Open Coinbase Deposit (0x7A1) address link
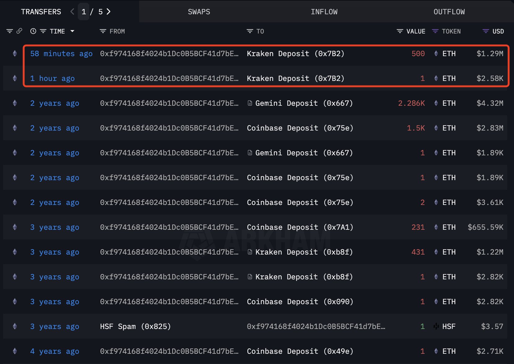This screenshot has width=514, height=364. [x=300, y=227]
